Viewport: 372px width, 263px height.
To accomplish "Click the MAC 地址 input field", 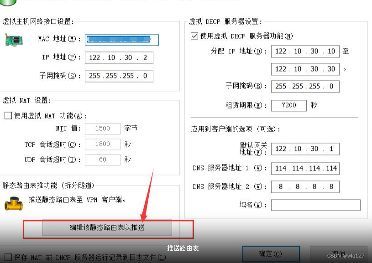I will [122, 40].
